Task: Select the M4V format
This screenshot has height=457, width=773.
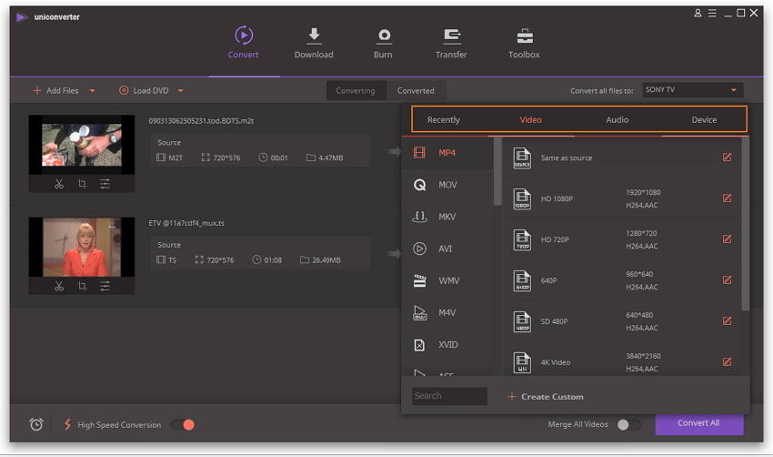Action: 447,313
